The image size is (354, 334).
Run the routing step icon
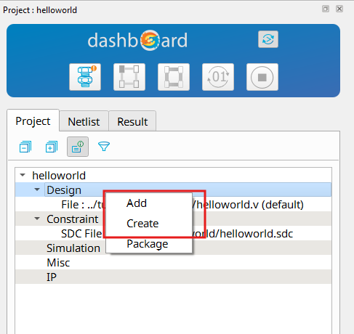[174, 77]
